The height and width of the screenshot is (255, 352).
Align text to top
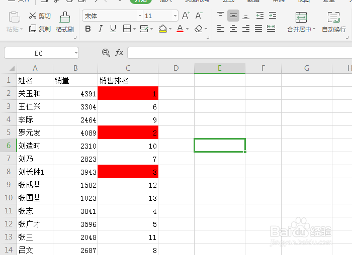[x=221, y=16]
